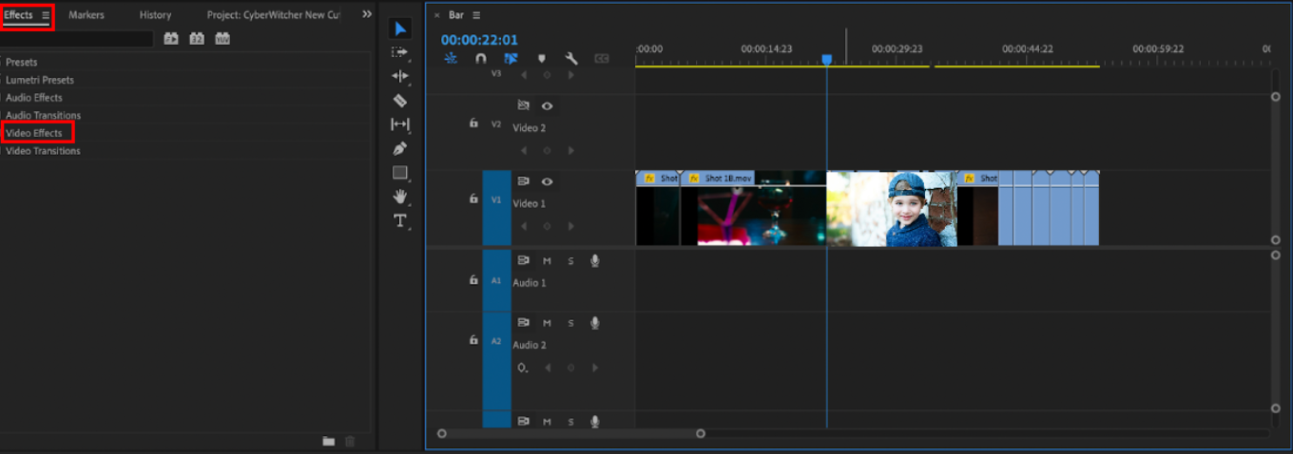Viewport: 1293px width, 454px height.
Task: Select the Ripple Edit tool
Action: pos(400,76)
